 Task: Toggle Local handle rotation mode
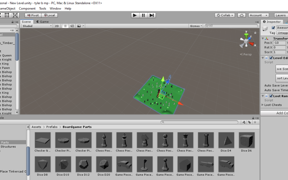pyautogui.click(x=49, y=15)
